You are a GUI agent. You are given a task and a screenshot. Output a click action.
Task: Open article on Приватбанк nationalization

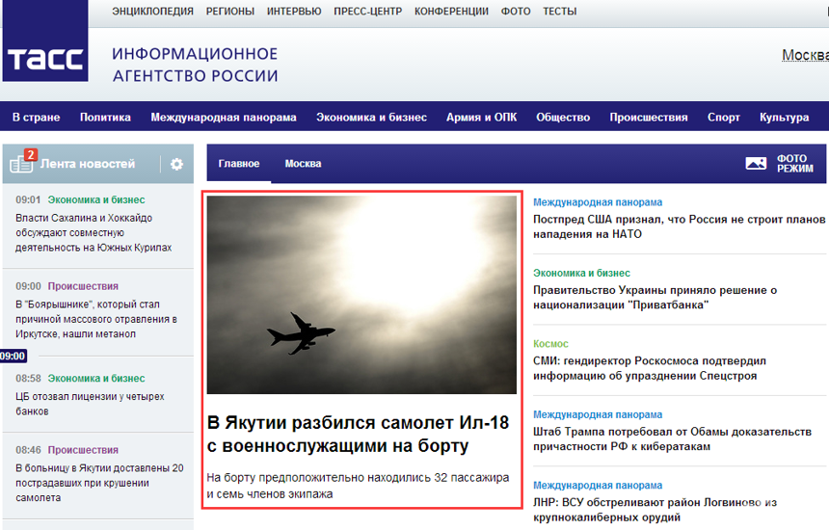click(655, 298)
